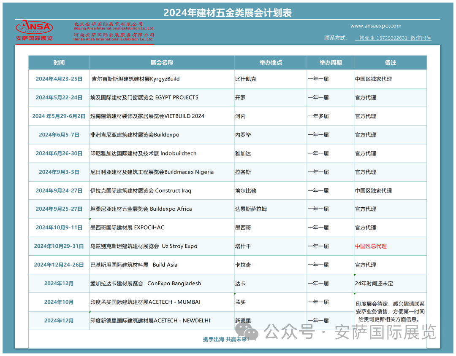Select the ConExpo Bangladesh exhibition cell
This screenshot has width=456, height=356.
[162, 284]
